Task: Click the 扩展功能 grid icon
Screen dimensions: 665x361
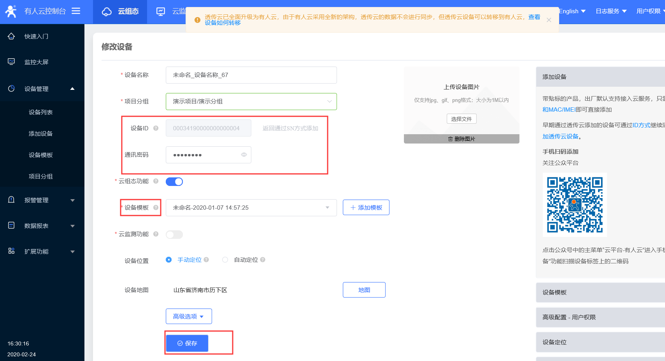Action: pyautogui.click(x=11, y=251)
